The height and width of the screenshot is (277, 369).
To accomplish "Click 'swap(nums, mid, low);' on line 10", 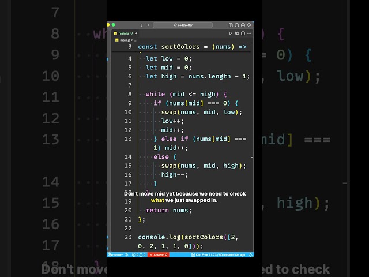I will (x=201, y=112).
